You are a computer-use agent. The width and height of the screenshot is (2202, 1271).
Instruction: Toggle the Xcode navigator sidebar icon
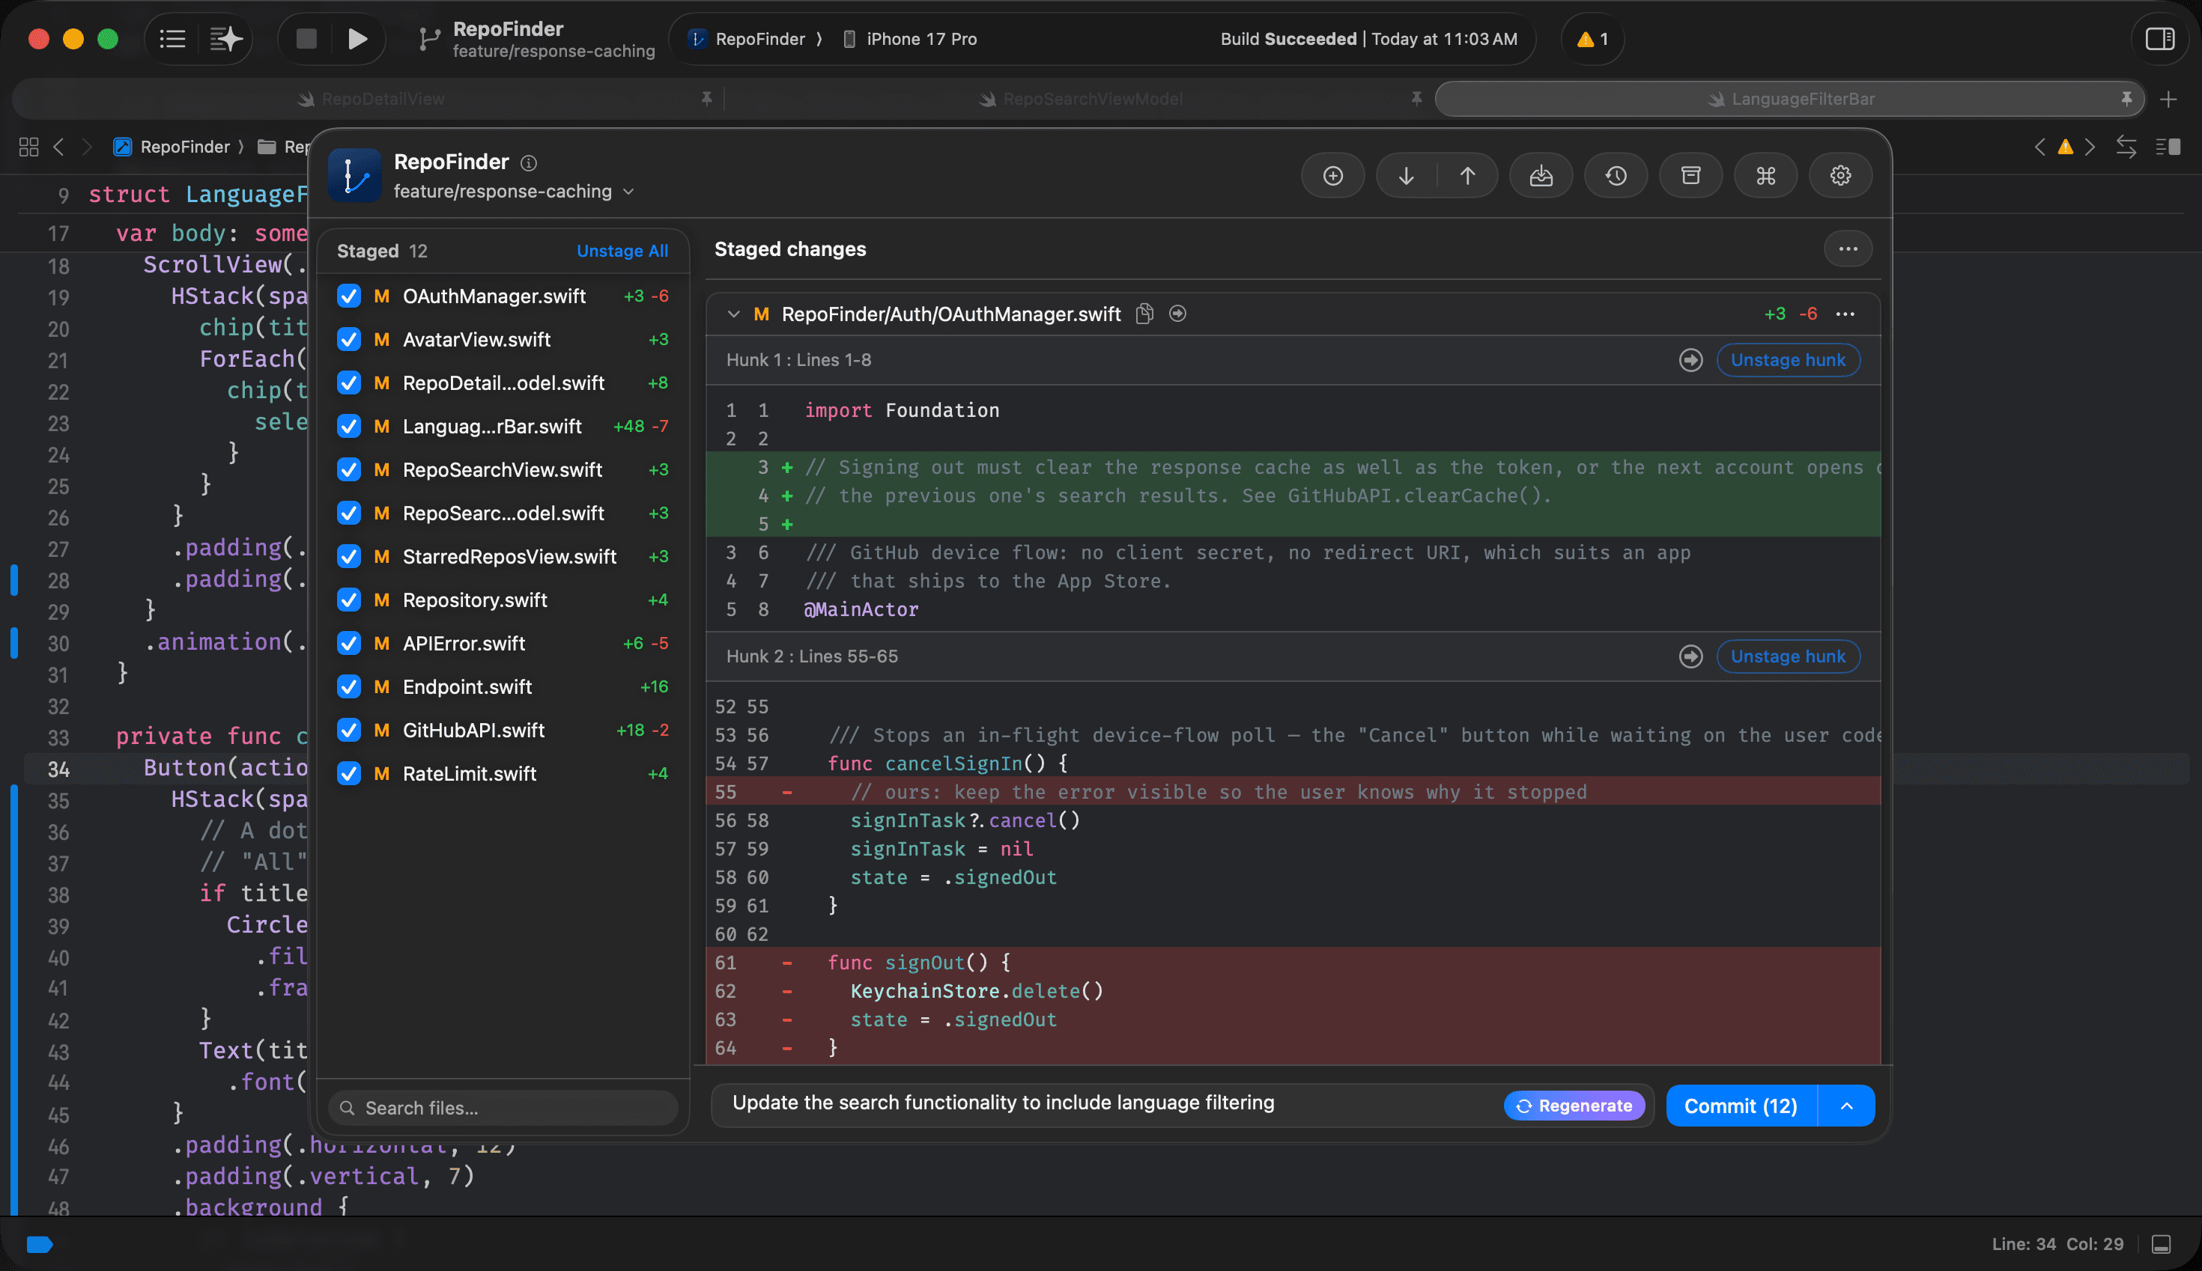click(173, 38)
